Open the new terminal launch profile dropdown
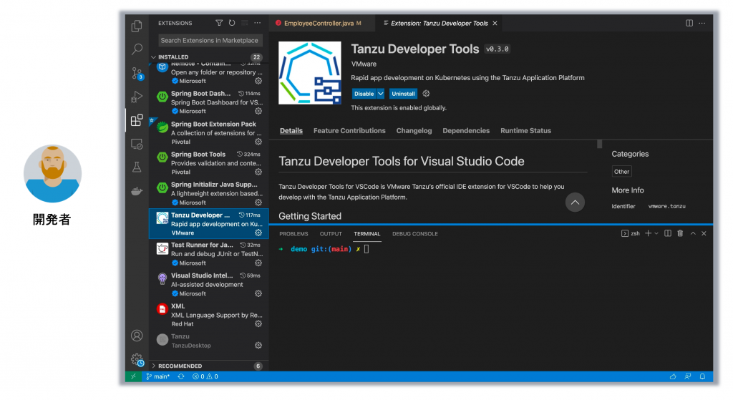The image size is (733, 400). [x=656, y=233]
